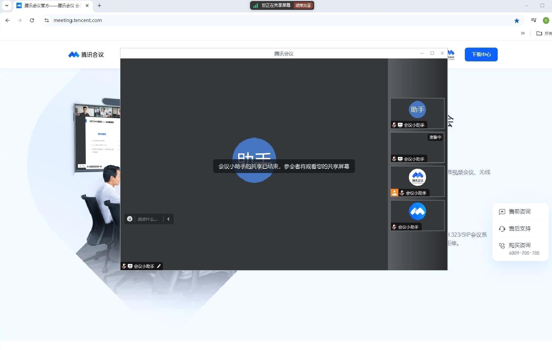Open tab search dropdown arrow
552x350 pixels.
(x=7, y=6)
